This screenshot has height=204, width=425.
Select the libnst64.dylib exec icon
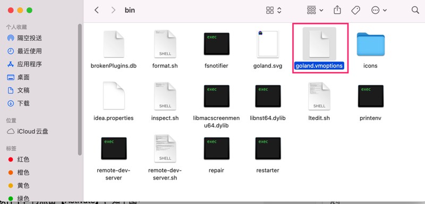pos(268,96)
